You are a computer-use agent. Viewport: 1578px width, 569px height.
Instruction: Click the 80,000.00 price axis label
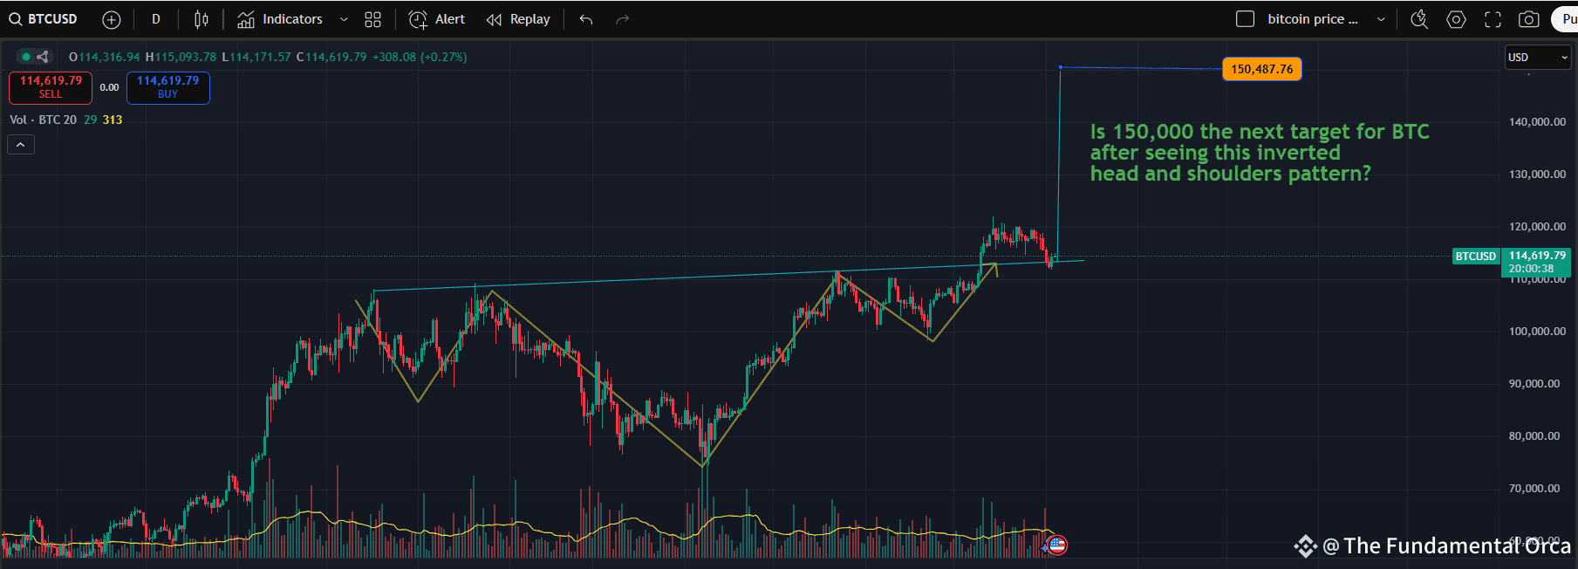[x=1534, y=436]
